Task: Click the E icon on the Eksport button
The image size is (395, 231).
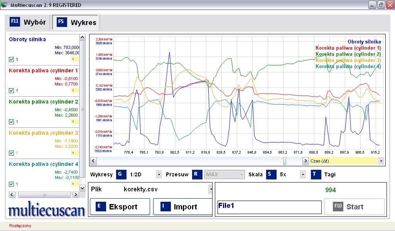Action: 101,207
